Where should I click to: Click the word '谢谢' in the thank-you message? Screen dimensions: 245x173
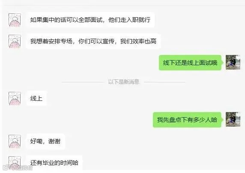54,141
